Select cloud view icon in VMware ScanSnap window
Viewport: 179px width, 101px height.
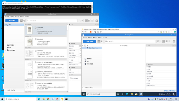point(102,41)
